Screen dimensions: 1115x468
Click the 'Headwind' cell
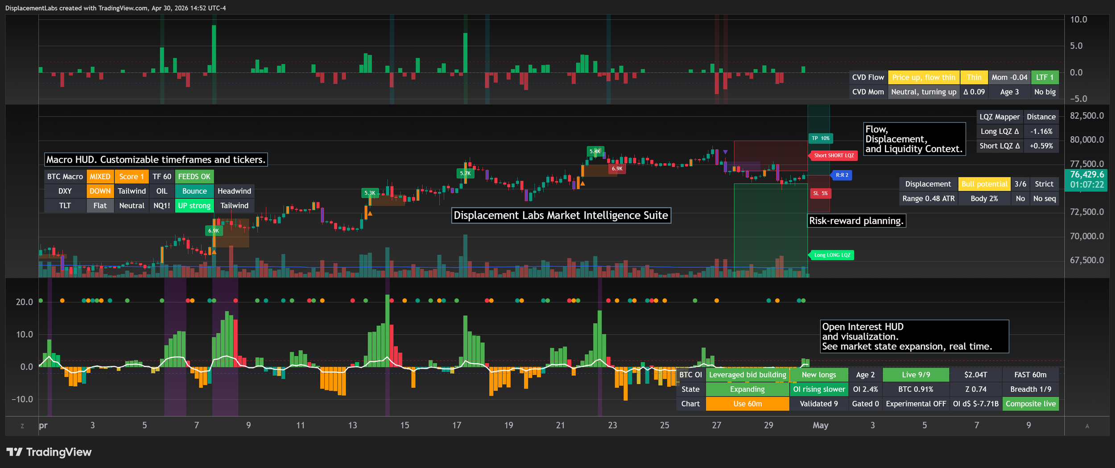click(x=234, y=191)
